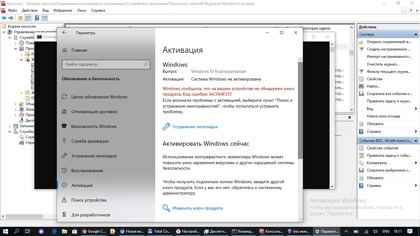Open Microsoft Edge from taskbar

point(54,231)
